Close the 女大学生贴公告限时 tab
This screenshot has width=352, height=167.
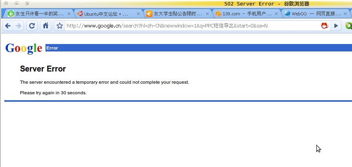(x=207, y=14)
